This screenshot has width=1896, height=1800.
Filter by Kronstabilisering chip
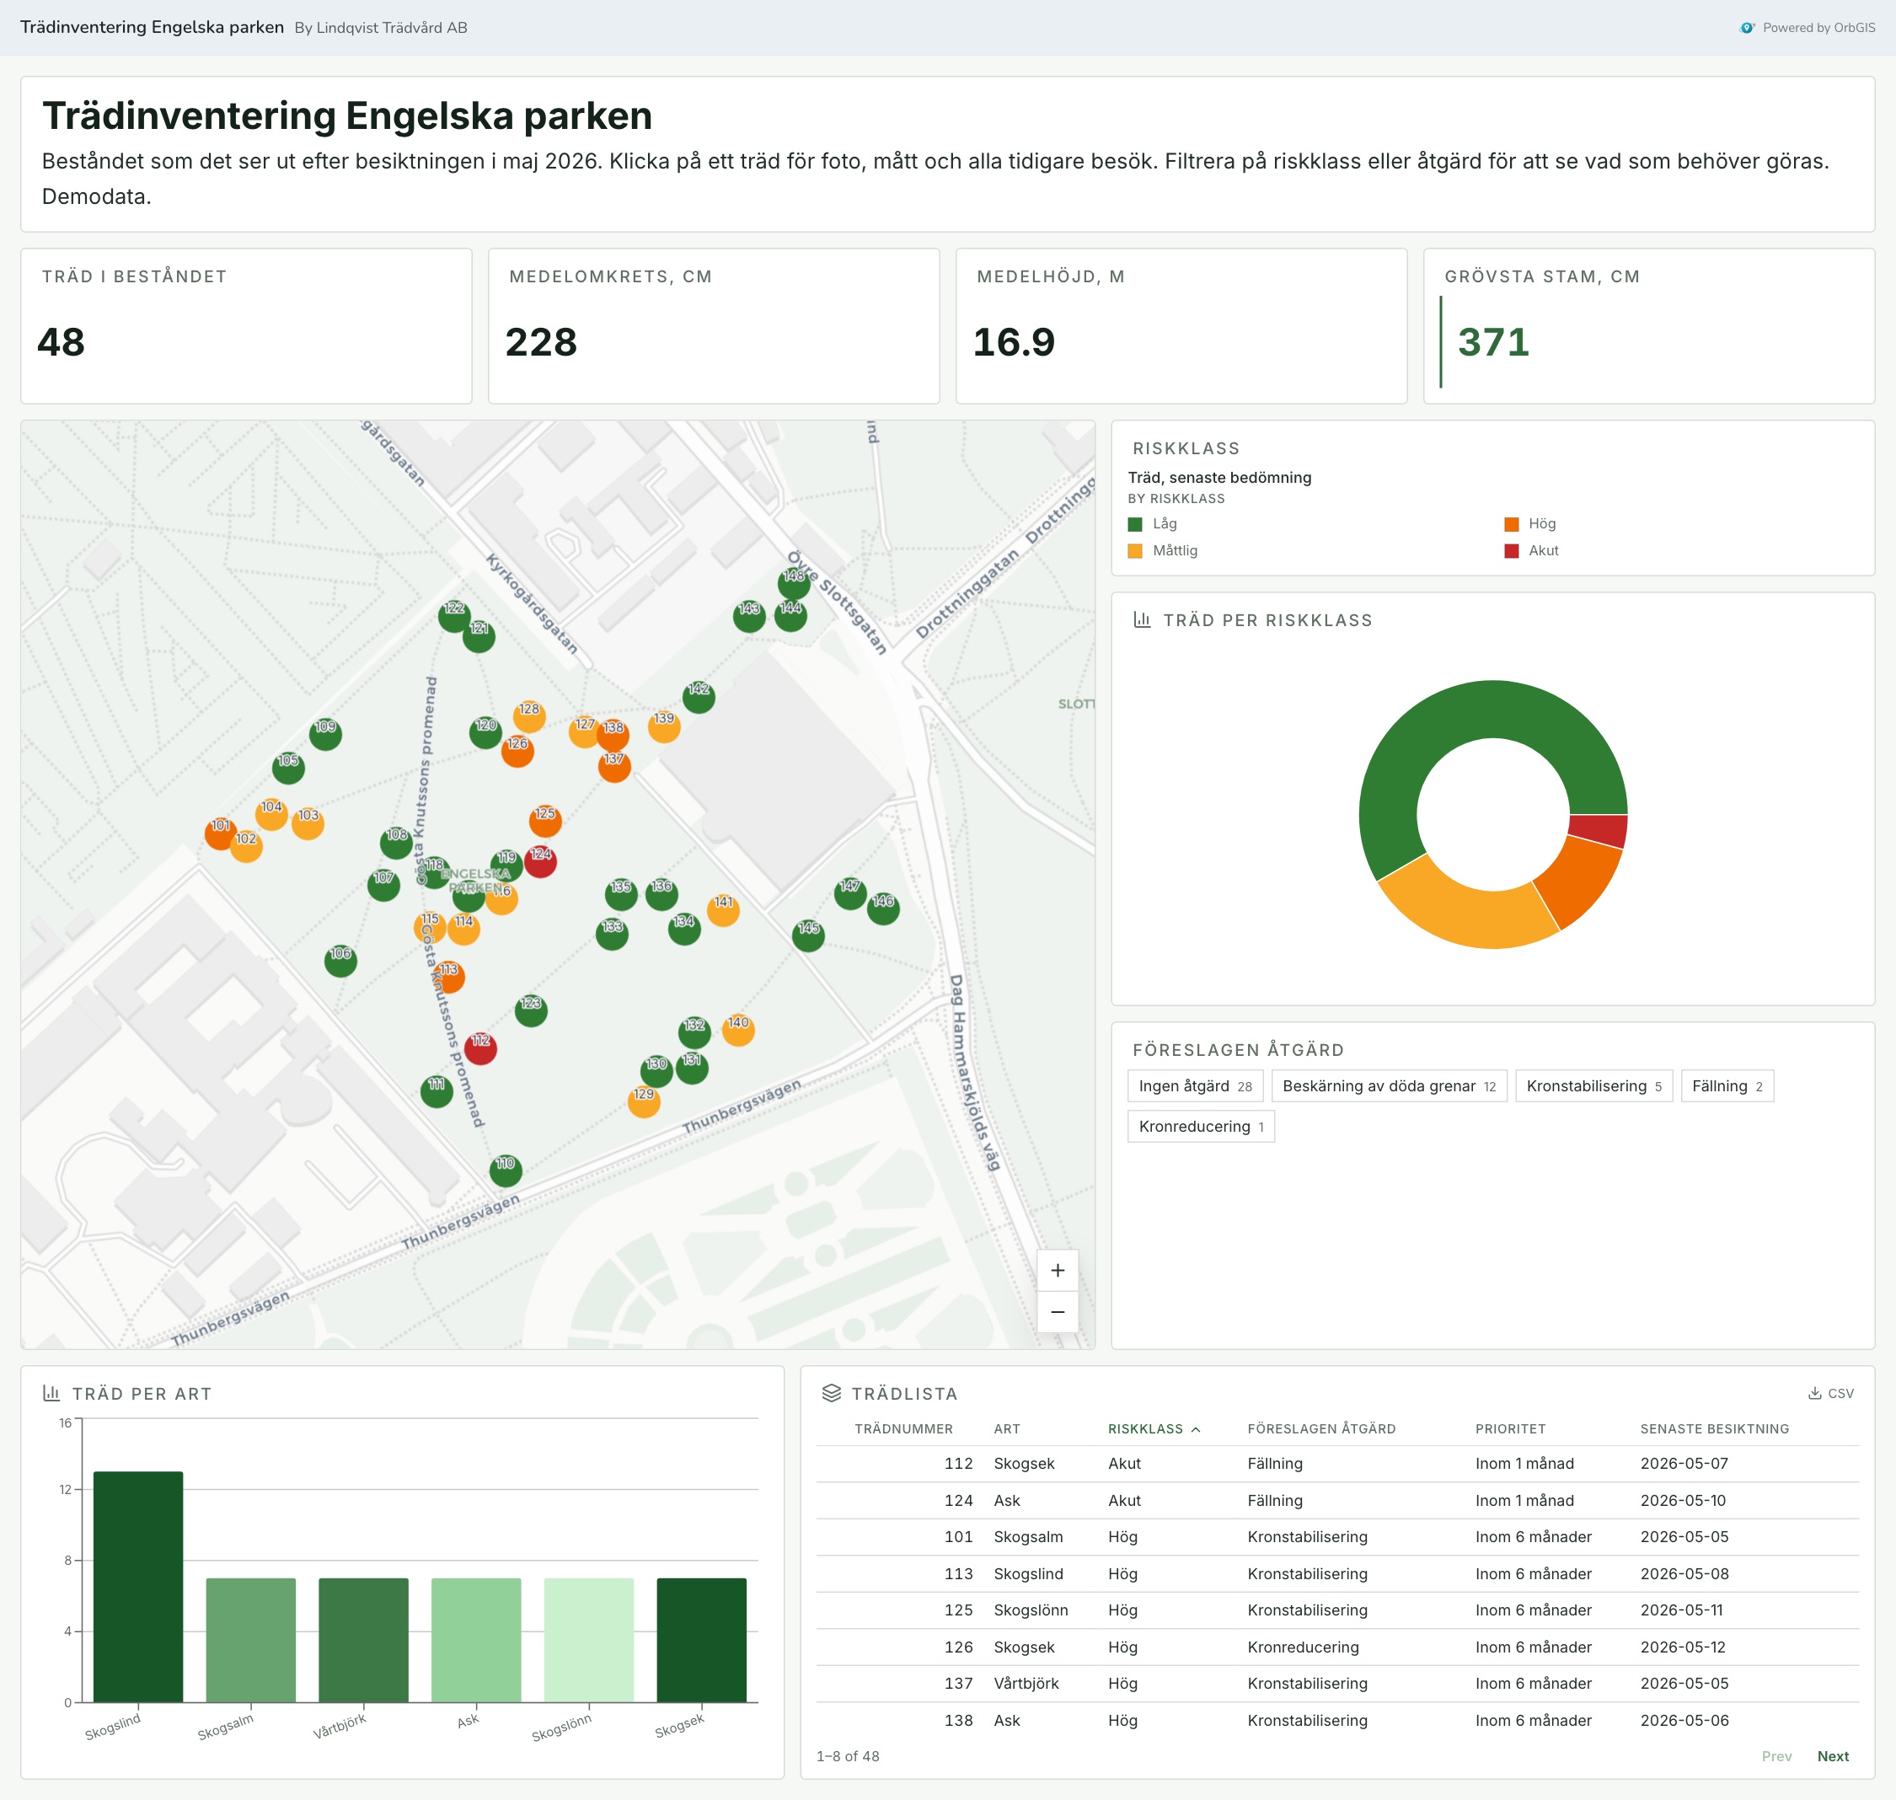click(1593, 1086)
